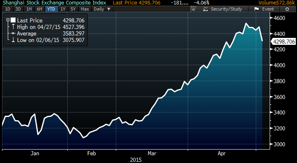Click the Event flag icon
Image resolution: width=297 pixels, height=163 pixels.
coord(257,9)
